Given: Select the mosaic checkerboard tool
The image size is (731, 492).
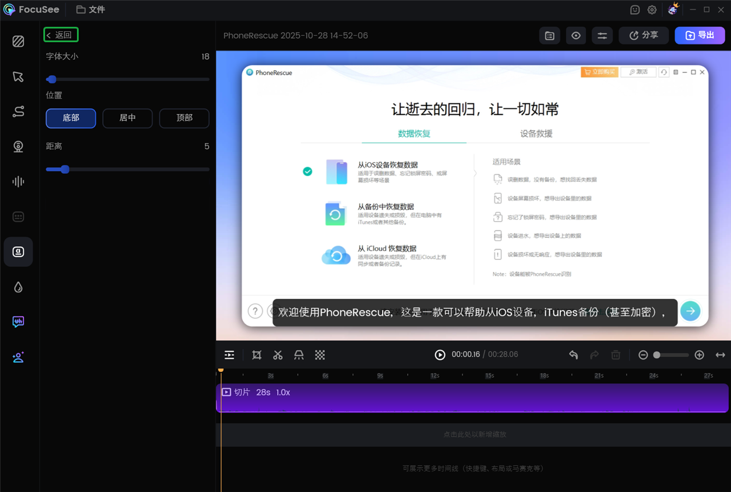Looking at the screenshot, I should [x=320, y=355].
